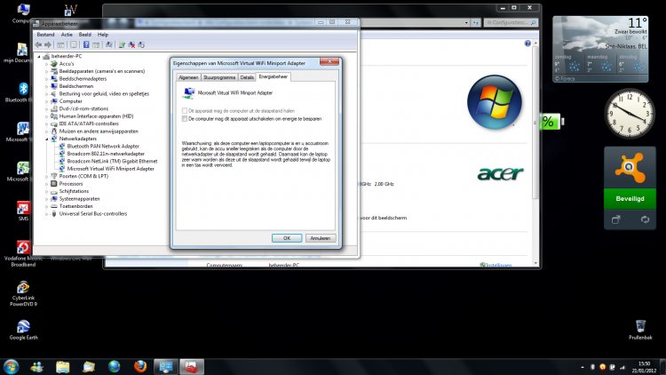
Task: Click the OK button
Action: click(286, 238)
